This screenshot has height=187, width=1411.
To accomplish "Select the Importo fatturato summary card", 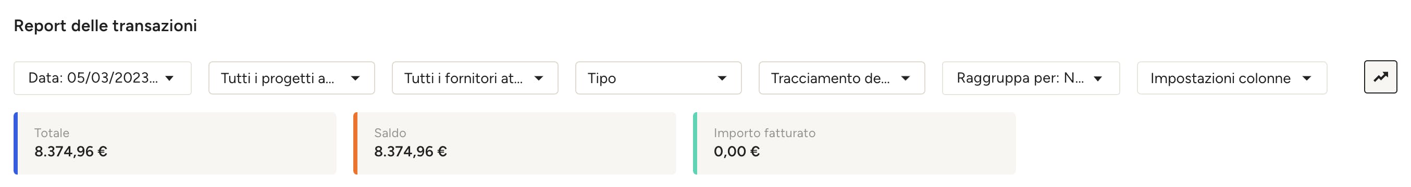I will tap(855, 143).
